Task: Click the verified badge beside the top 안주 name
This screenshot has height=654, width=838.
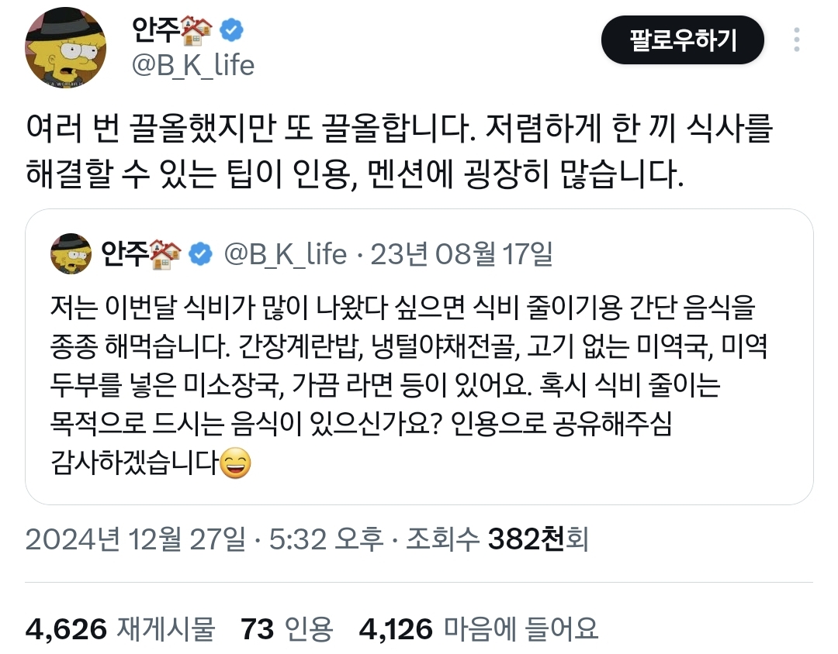Action: 231,31
